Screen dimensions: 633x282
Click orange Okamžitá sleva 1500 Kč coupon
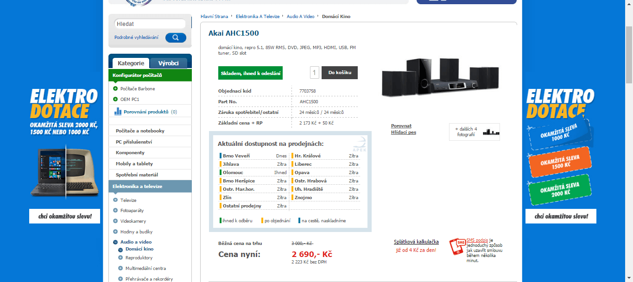click(x=560, y=162)
